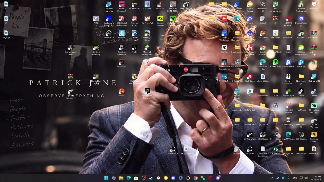
Task: Open Steam from the taskbar
Action: pyautogui.click(x=151, y=178)
